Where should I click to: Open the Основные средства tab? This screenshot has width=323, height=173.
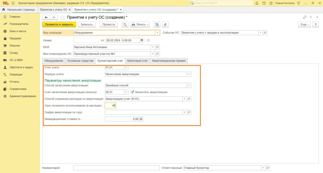pos(80,61)
